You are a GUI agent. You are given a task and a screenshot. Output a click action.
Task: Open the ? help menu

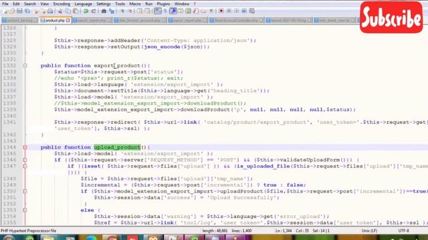tap(195, 4)
